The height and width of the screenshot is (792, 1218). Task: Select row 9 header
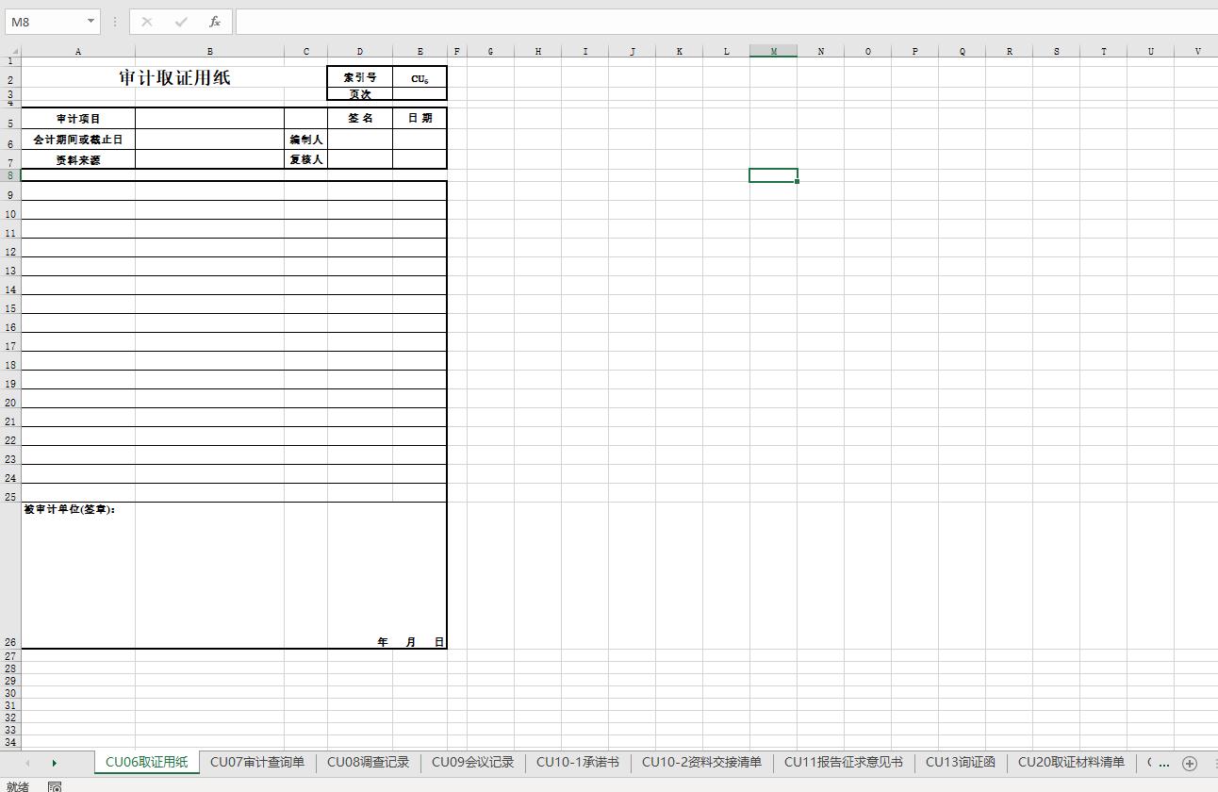click(10, 190)
